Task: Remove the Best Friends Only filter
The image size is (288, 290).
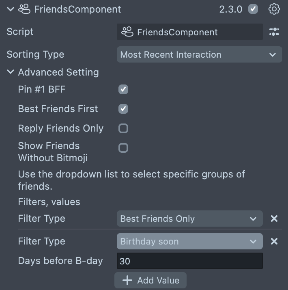Action: (x=274, y=219)
